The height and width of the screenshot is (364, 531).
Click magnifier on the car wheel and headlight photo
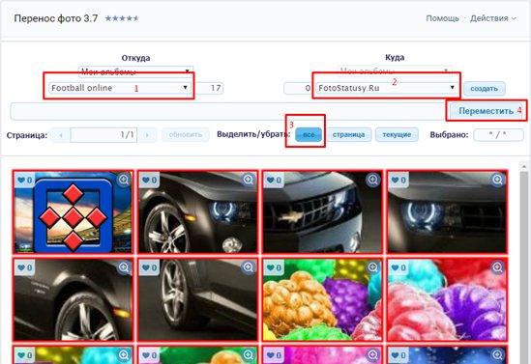(249, 180)
